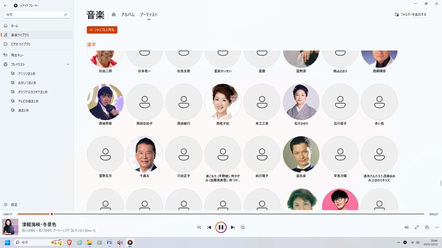The width and height of the screenshot is (442, 248).
Task: Show hidden system tray icons chevron
Action: pyautogui.click(x=399, y=242)
